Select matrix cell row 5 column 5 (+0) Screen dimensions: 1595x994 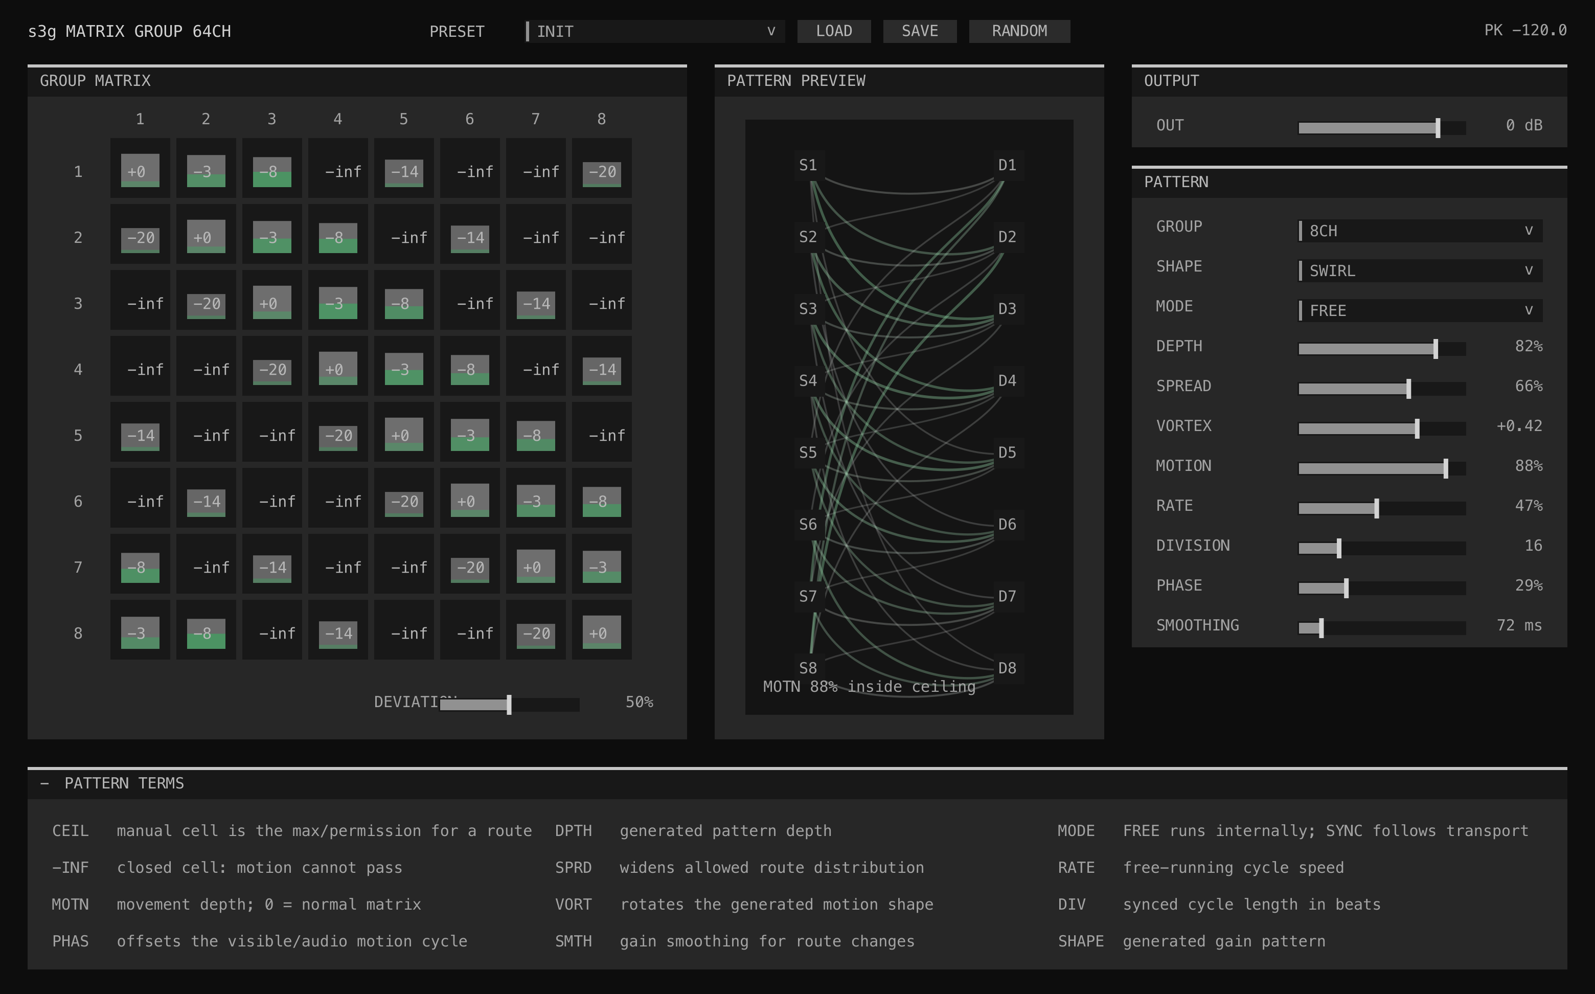[x=404, y=432]
